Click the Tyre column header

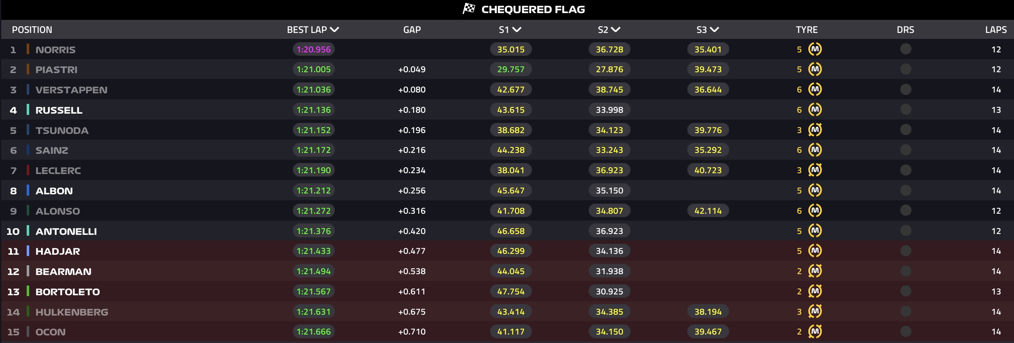807,30
